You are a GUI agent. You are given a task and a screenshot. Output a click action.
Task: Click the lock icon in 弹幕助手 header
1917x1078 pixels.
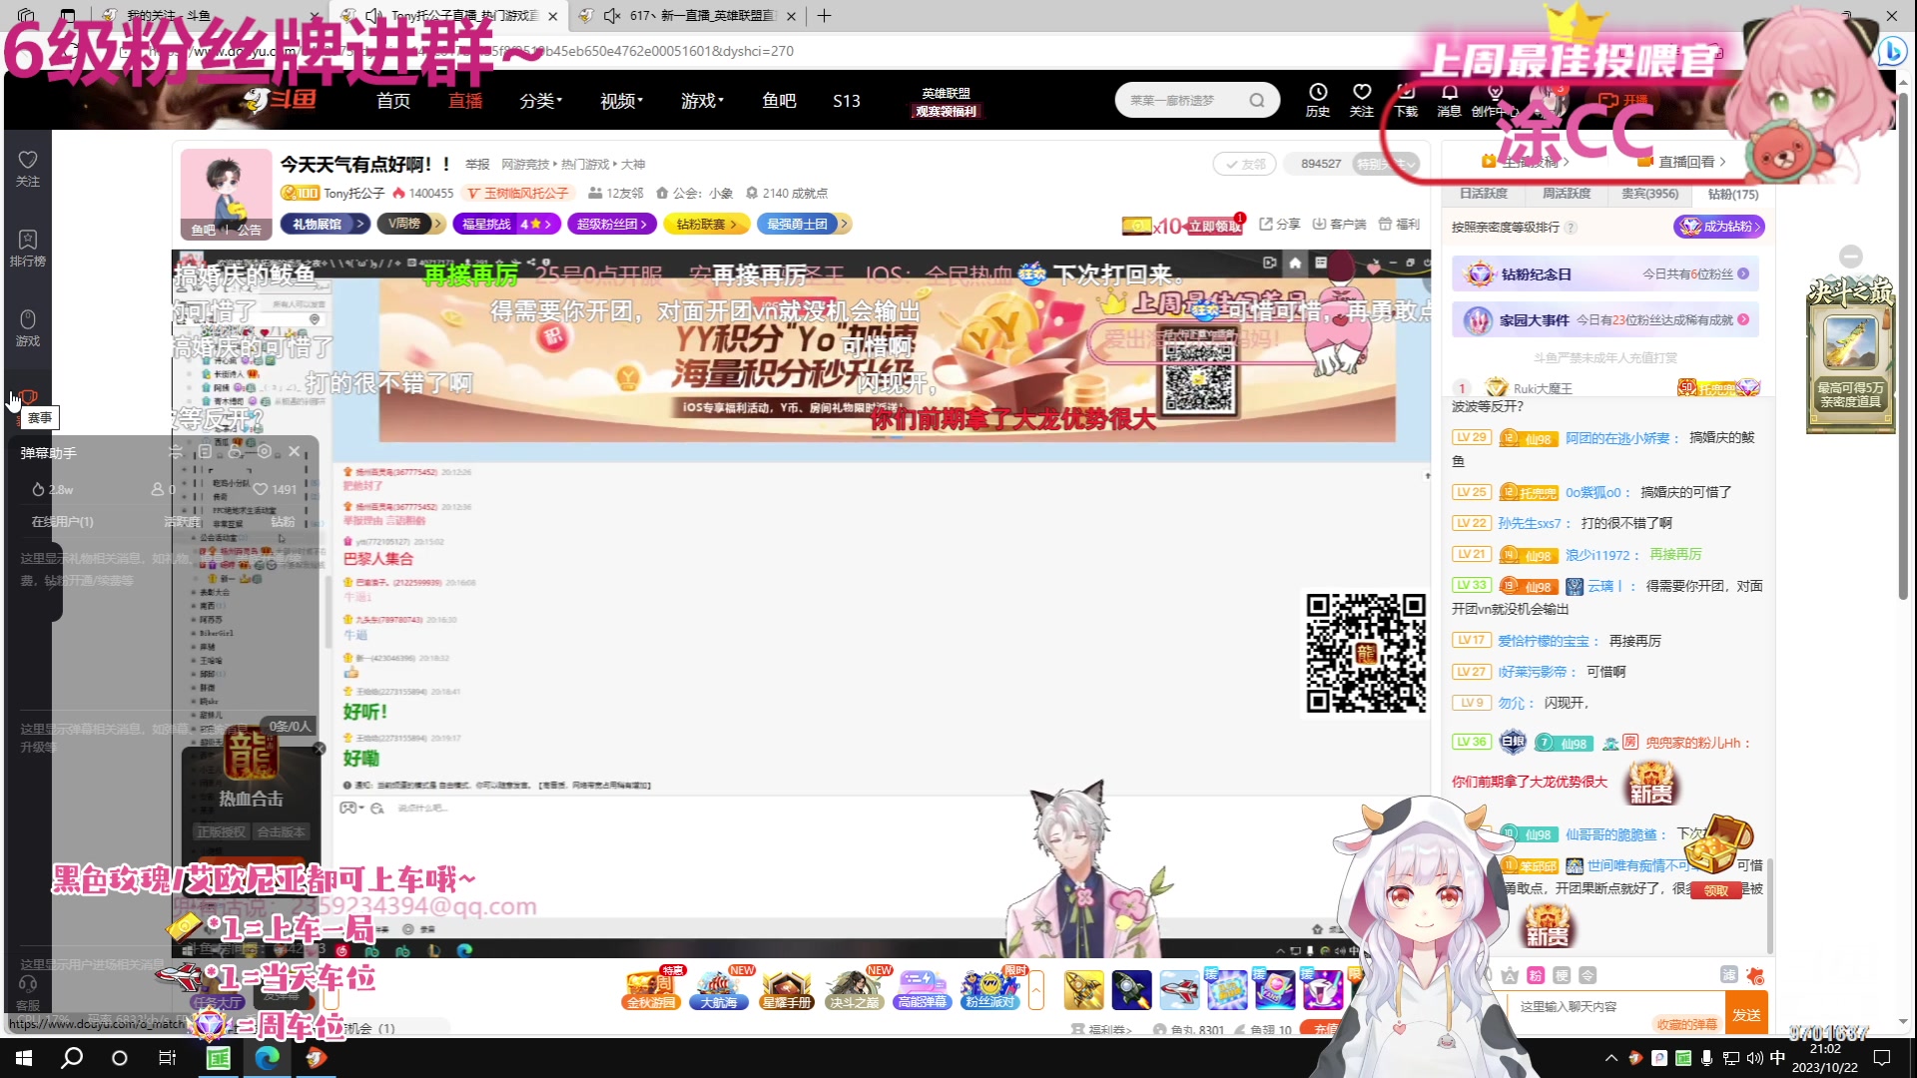pyautogui.click(x=235, y=451)
